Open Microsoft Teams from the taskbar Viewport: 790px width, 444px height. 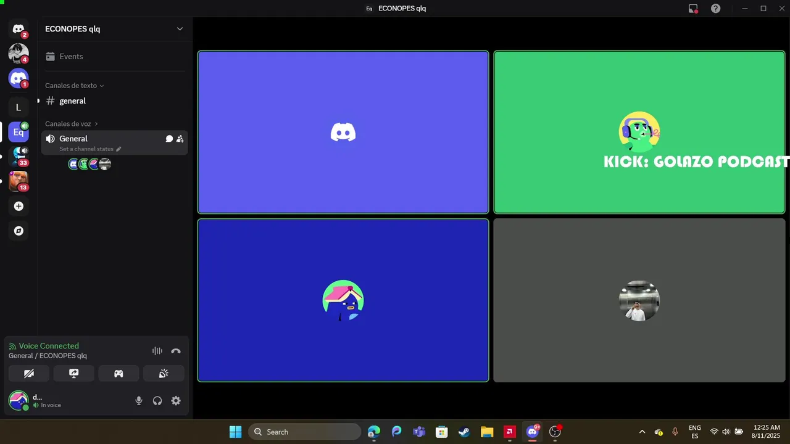(419, 432)
